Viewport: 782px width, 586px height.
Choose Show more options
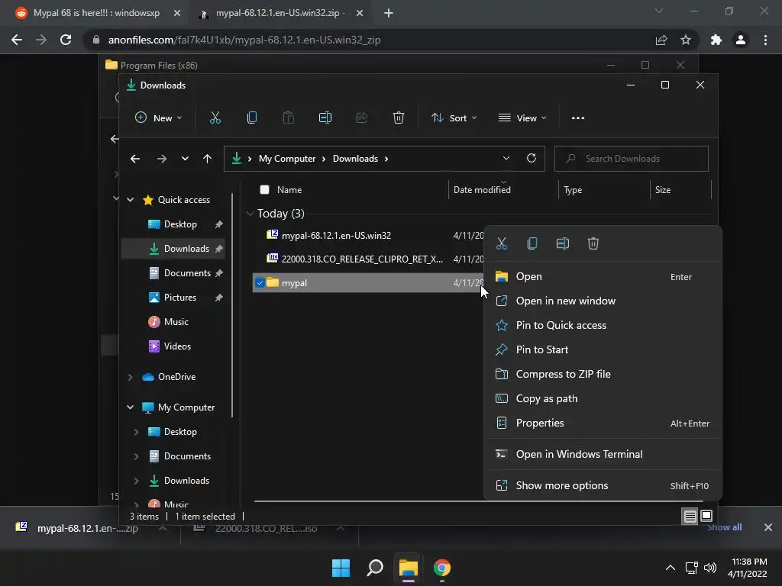coord(603,486)
